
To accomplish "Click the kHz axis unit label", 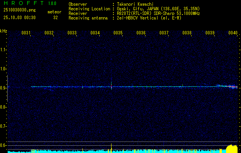I will point(3,31).
